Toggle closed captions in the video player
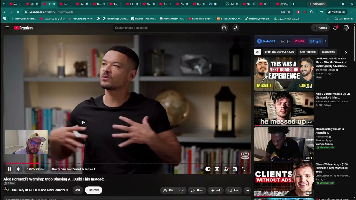356x200 pixels. [x=217, y=169]
